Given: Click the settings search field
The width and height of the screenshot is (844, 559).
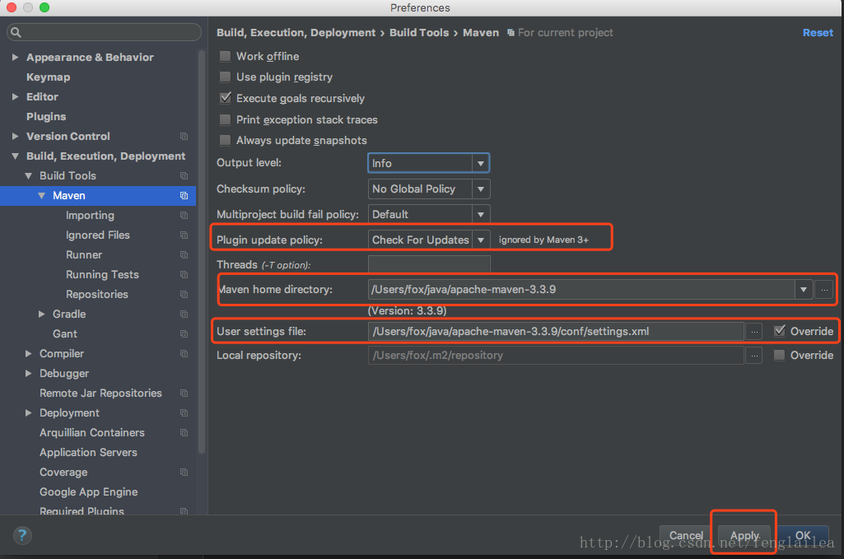Looking at the screenshot, I should coord(104,32).
